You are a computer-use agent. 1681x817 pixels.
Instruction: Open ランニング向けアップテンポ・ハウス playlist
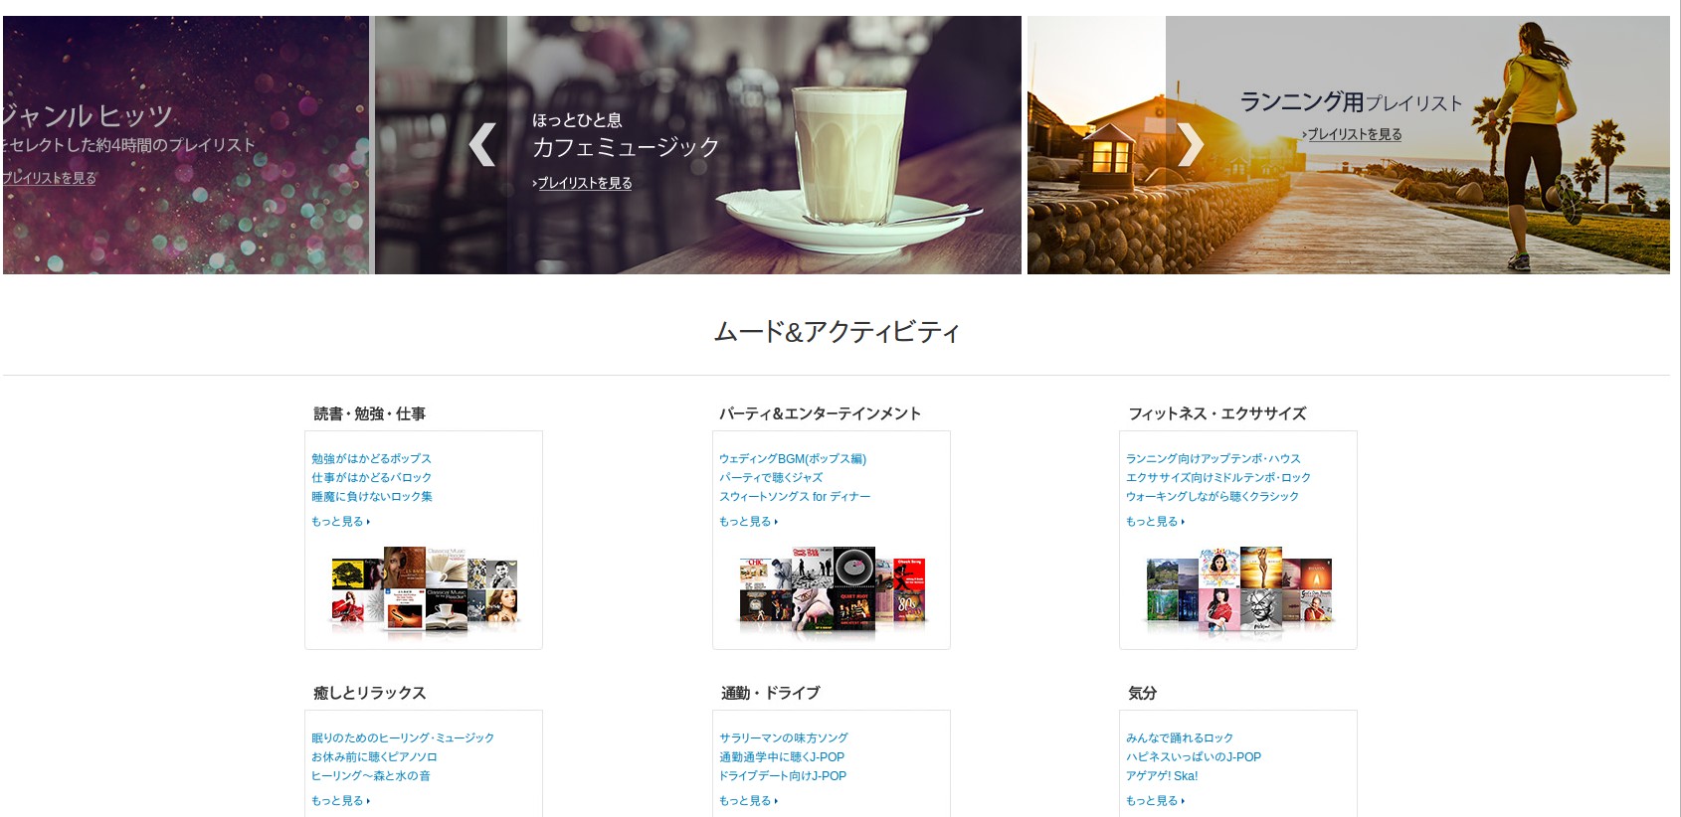(x=1214, y=458)
